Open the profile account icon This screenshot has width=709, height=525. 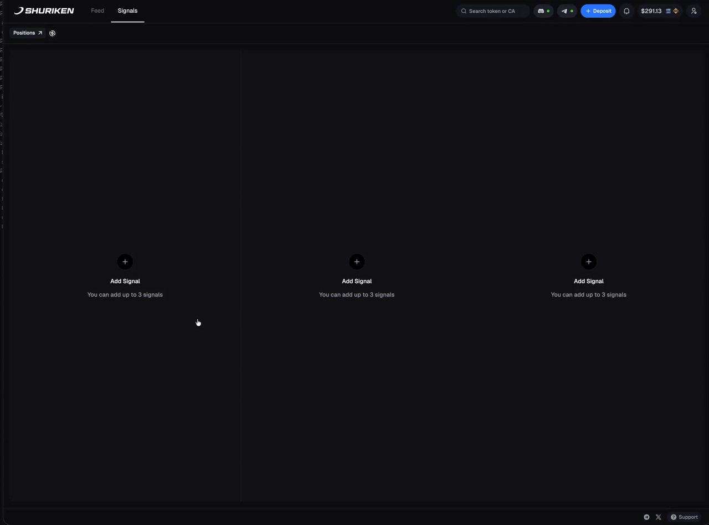[x=694, y=11]
